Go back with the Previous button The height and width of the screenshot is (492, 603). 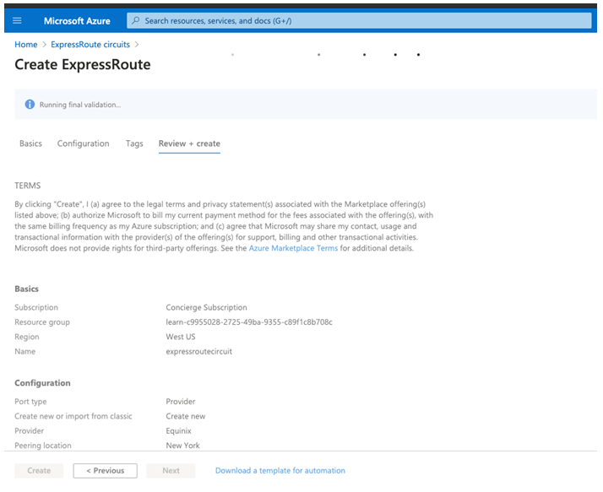click(x=105, y=471)
